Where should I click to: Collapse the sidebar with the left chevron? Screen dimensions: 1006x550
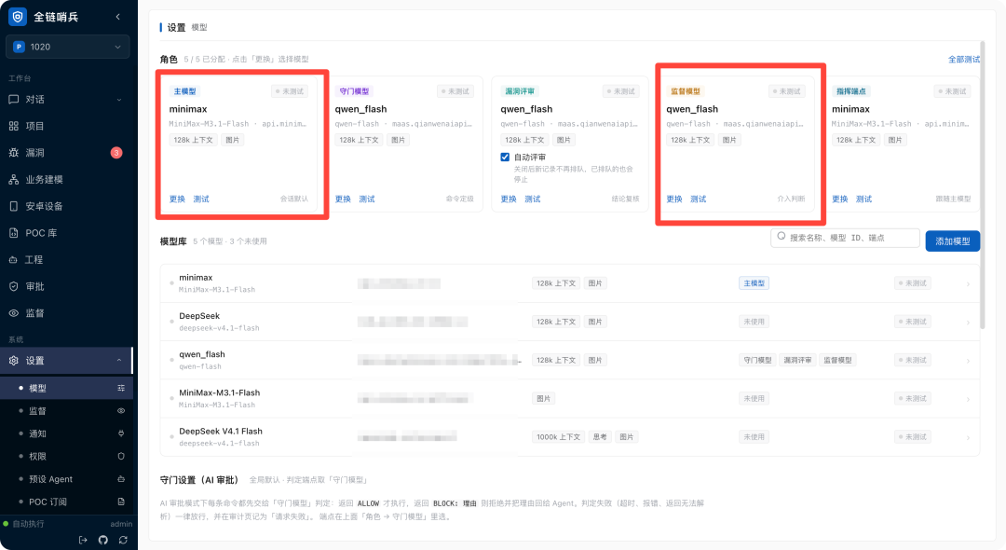(x=118, y=17)
